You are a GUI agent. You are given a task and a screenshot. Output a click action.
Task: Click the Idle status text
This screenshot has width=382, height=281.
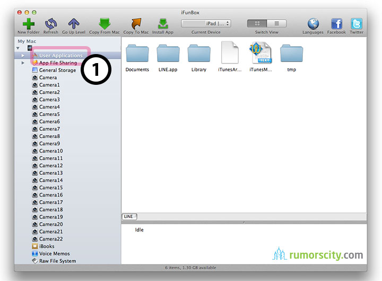coord(139,230)
